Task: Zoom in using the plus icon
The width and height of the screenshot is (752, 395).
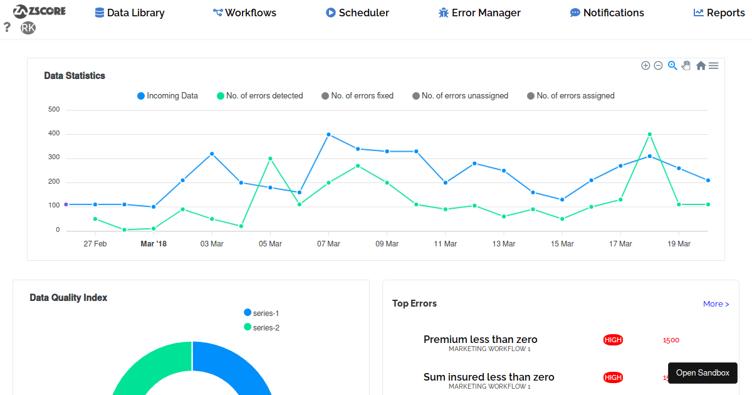Action: pyautogui.click(x=645, y=65)
